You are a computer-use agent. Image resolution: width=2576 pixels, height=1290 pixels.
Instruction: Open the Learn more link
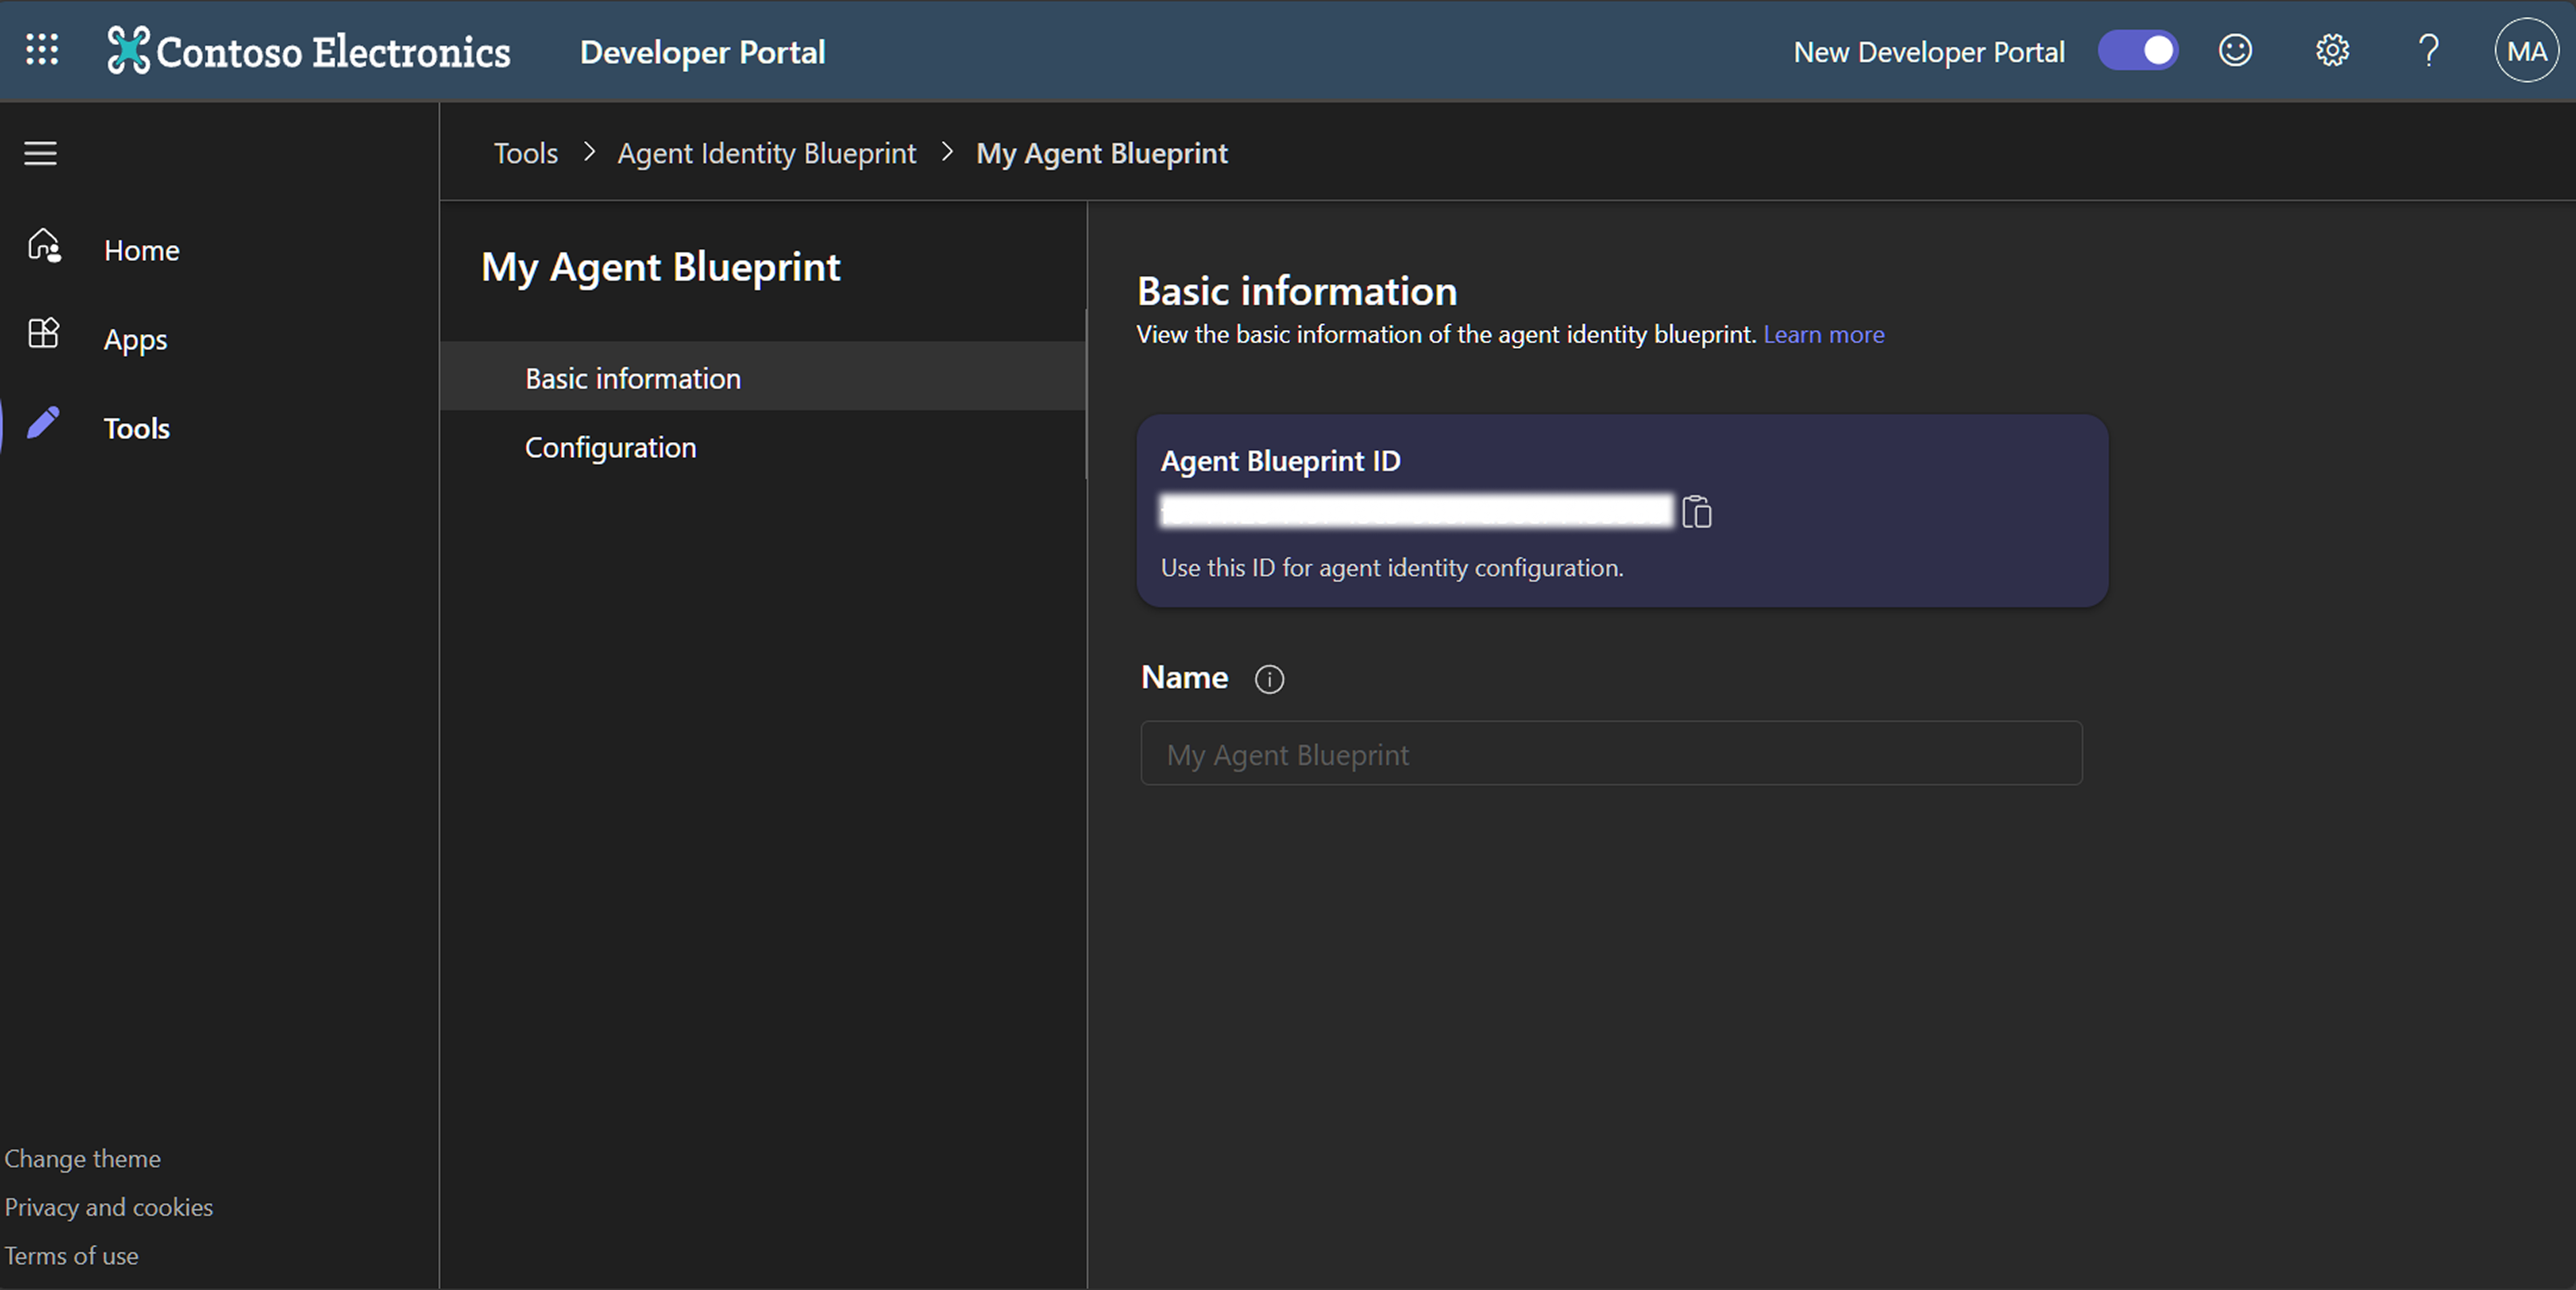pos(1823,334)
